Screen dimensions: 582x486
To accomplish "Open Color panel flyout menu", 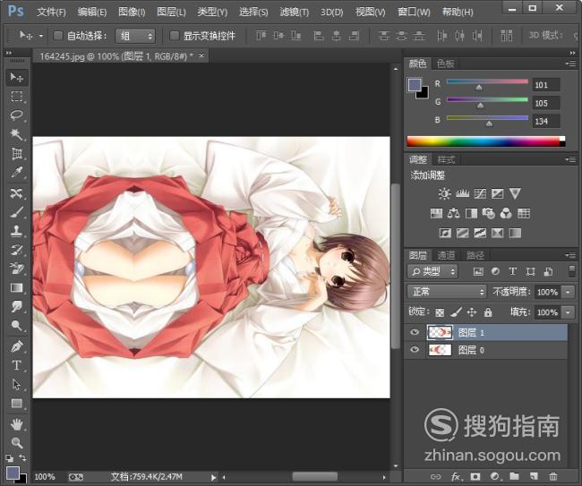I will [571, 64].
